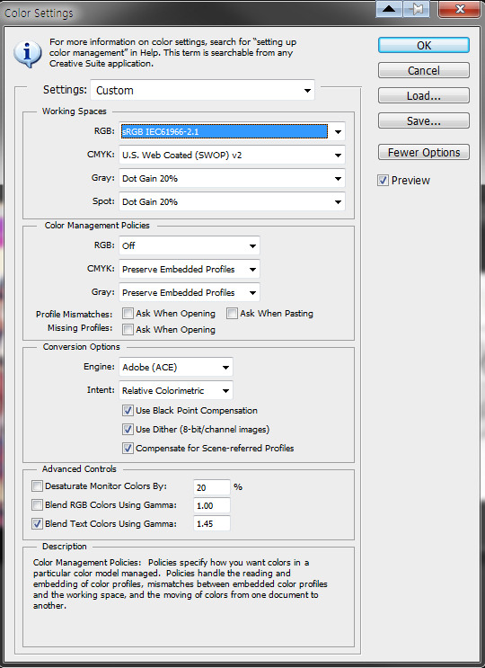Click the 'Advanced Controls' group label

pos(79,469)
